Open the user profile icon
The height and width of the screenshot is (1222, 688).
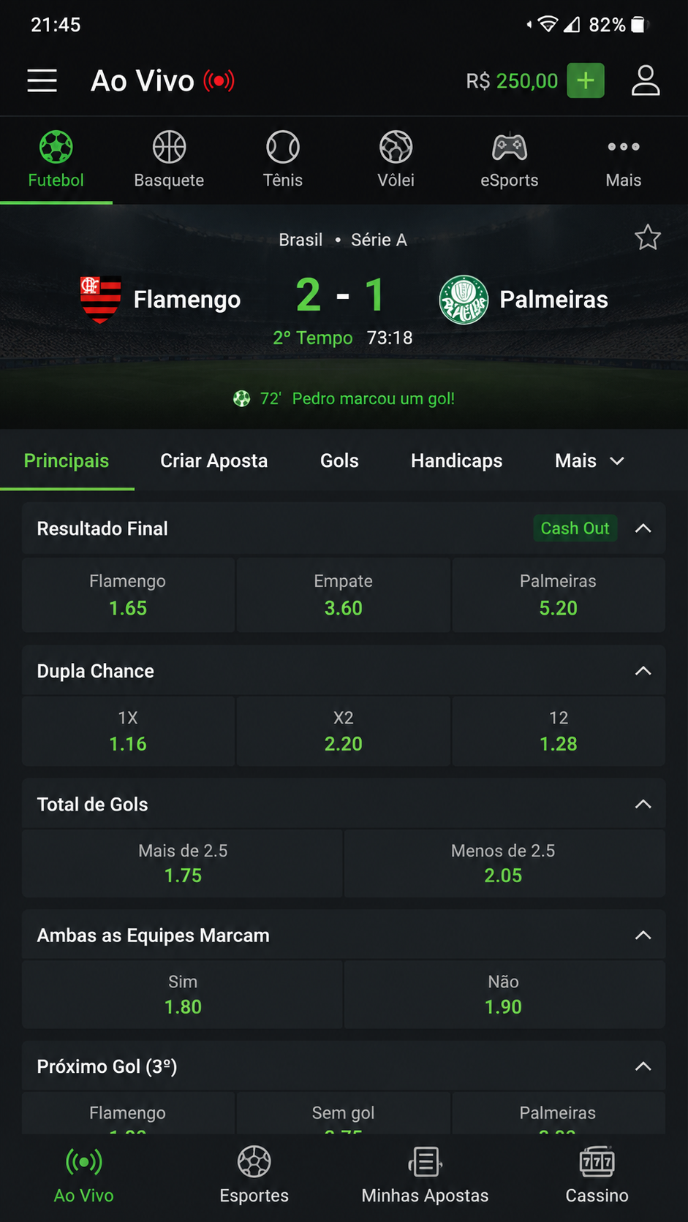coord(646,80)
